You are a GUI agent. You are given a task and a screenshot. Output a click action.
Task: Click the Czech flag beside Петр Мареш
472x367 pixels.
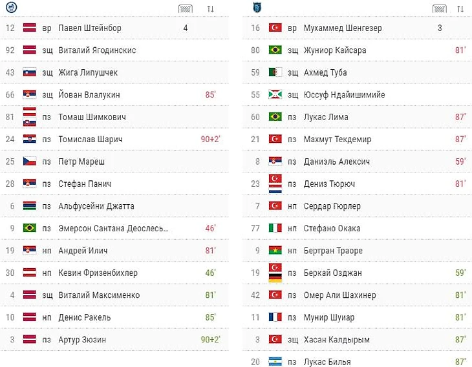coord(30,162)
